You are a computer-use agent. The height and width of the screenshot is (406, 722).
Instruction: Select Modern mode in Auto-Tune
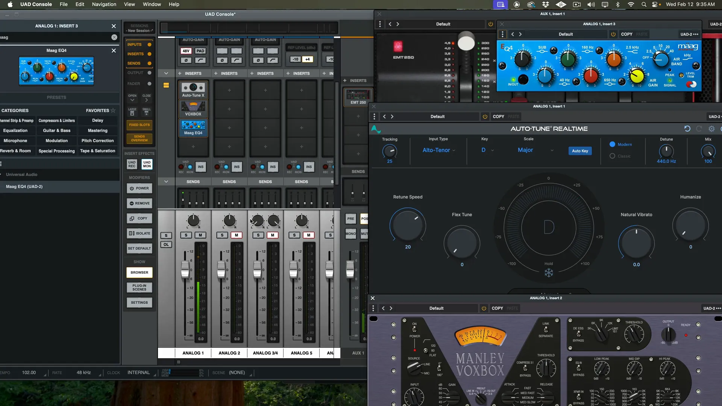pos(621,144)
